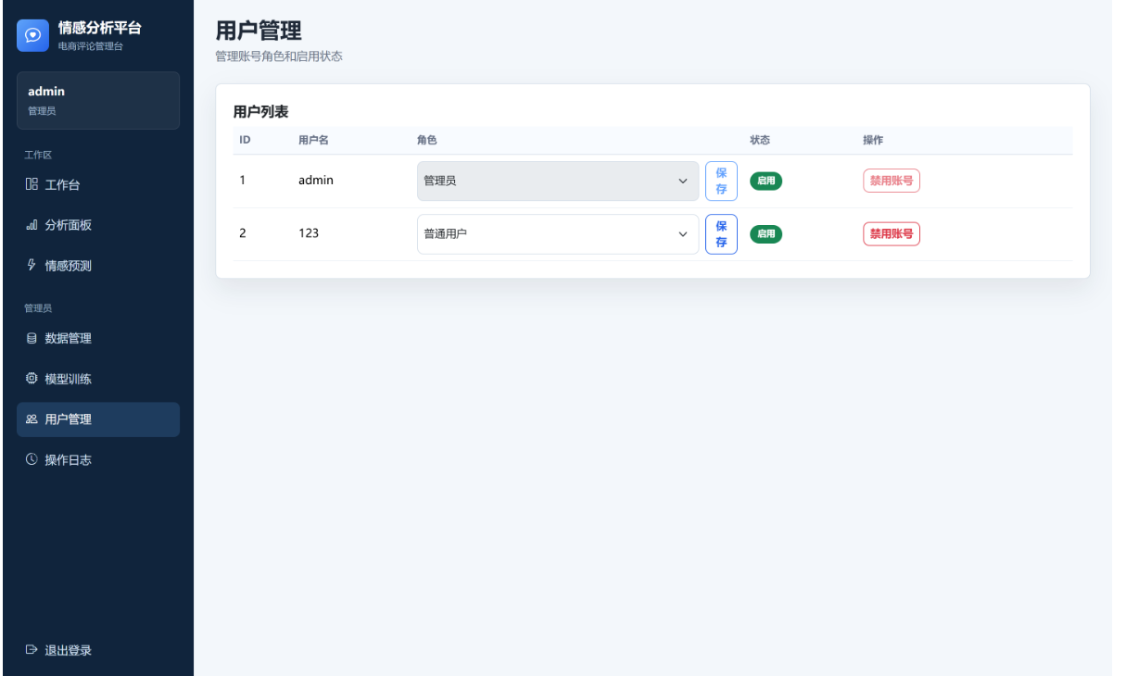
Task: Select 用户管理 in the sidebar
Action: (x=98, y=419)
